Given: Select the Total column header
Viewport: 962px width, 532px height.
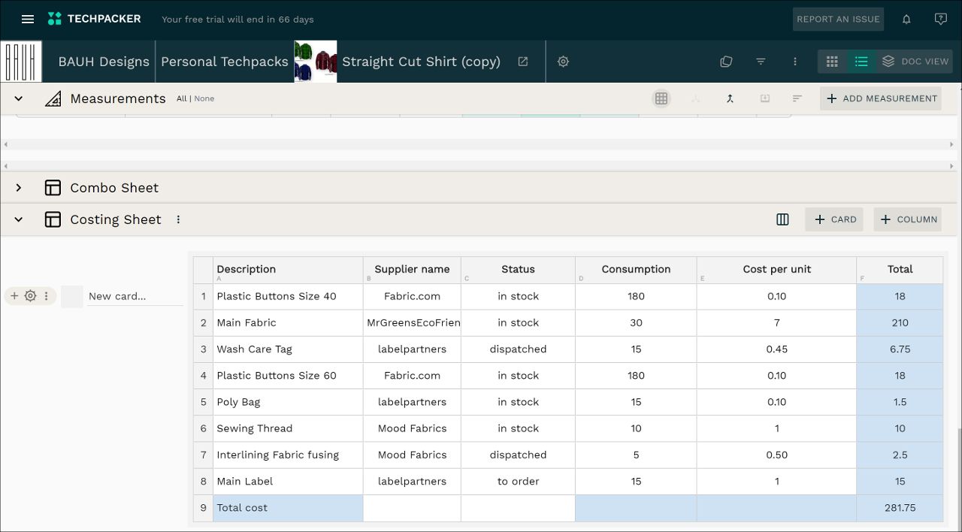Looking at the screenshot, I should [x=900, y=270].
